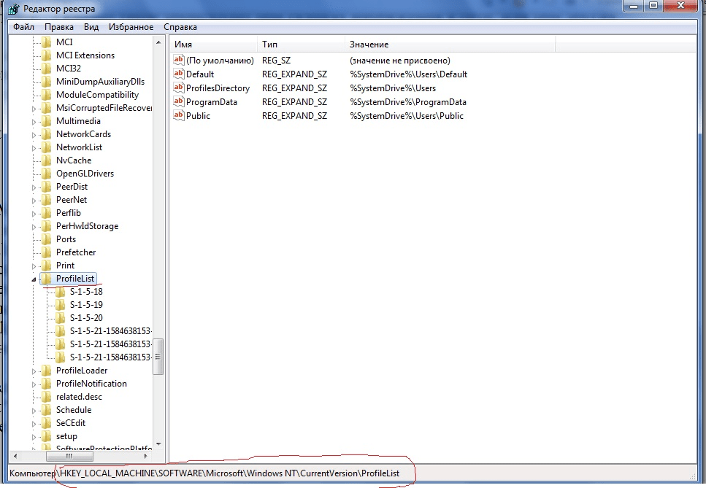Open the Избранное menu
Viewport: 706px width, 488px height.
(131, 27)
